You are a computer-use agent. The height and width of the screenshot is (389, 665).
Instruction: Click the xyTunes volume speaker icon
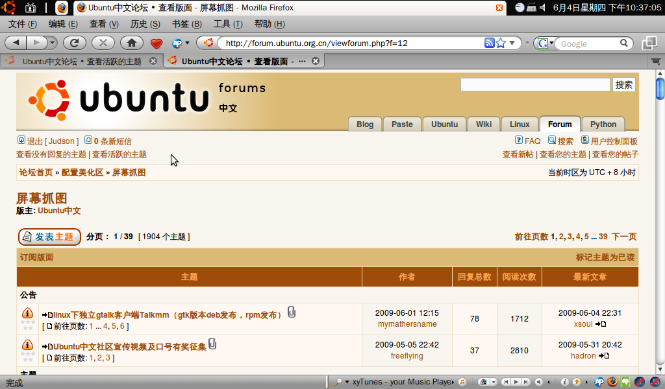538,382
